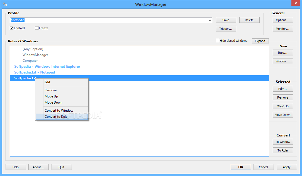The width and height of the screenshot is (302, 176).
Task: Select Move Up in context menu
Action: 62,96
